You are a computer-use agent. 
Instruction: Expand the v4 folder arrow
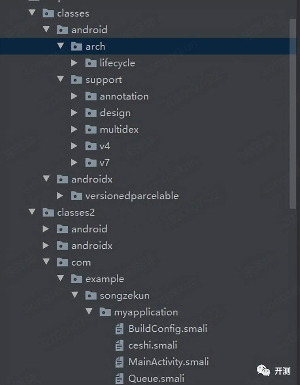pos(74,146)
